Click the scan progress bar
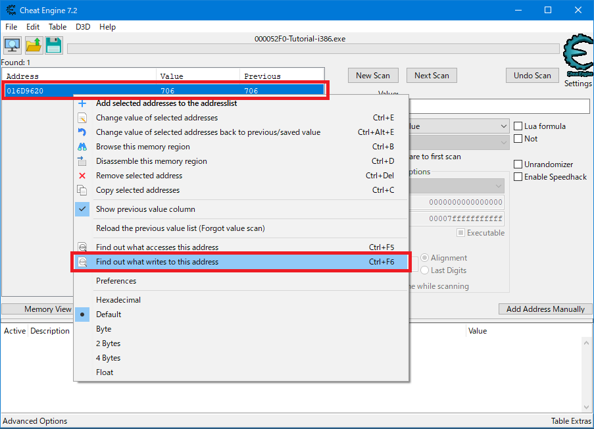 click(313, 49)
